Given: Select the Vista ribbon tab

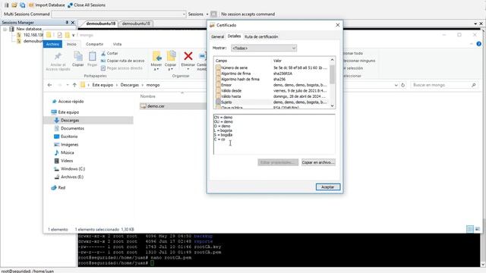Looking at the screenshot, I should (x=117, y=44).
